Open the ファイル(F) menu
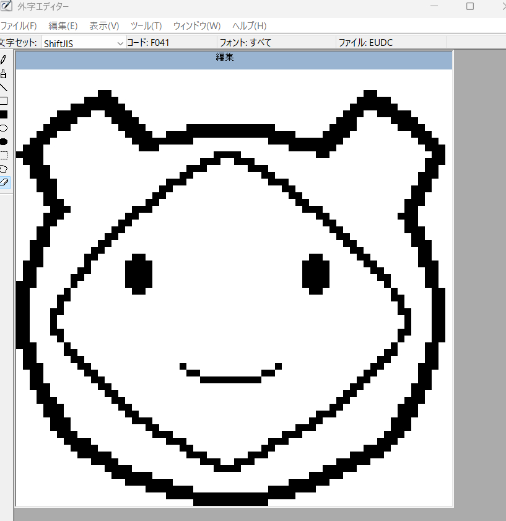Image resolution: width=506 pixels, height=521 pixels. (x=18, y=25)
